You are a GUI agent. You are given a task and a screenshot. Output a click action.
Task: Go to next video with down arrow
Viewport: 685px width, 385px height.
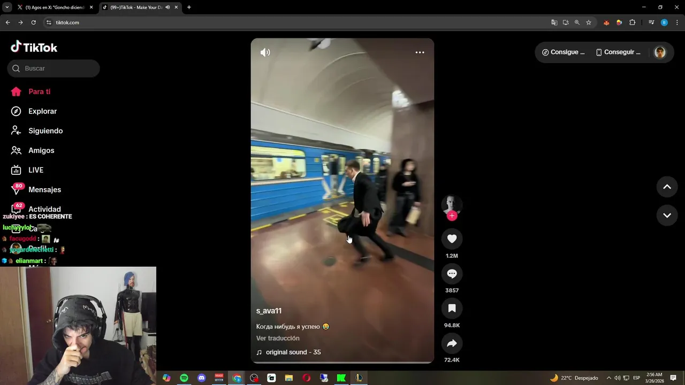(x=667, y=215)
